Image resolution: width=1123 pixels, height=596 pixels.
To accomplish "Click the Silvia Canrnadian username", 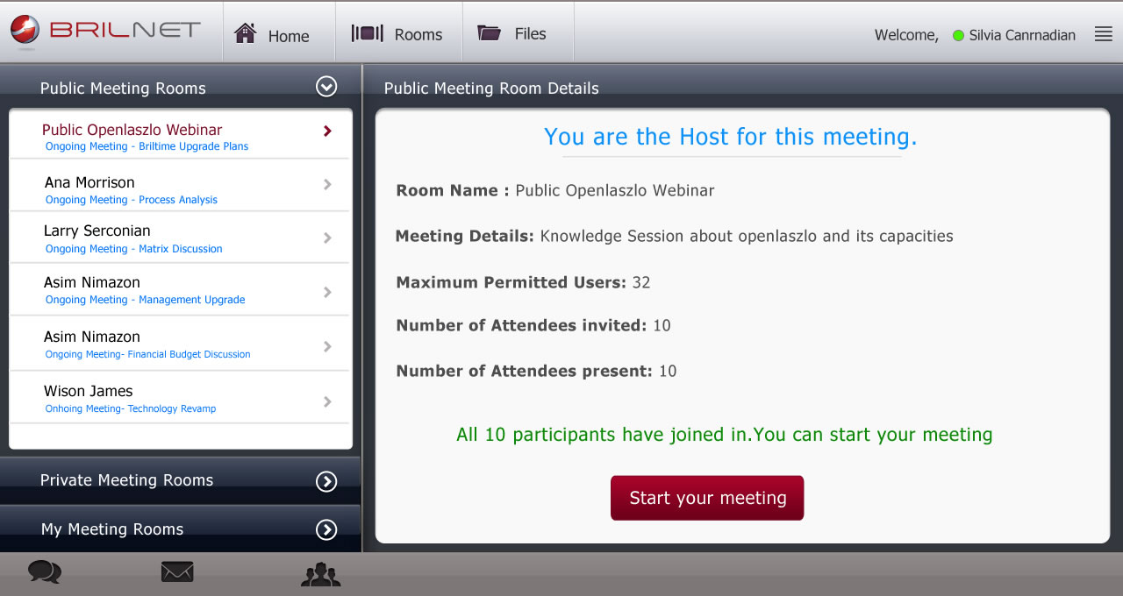I will click(x=1022, y=35).
